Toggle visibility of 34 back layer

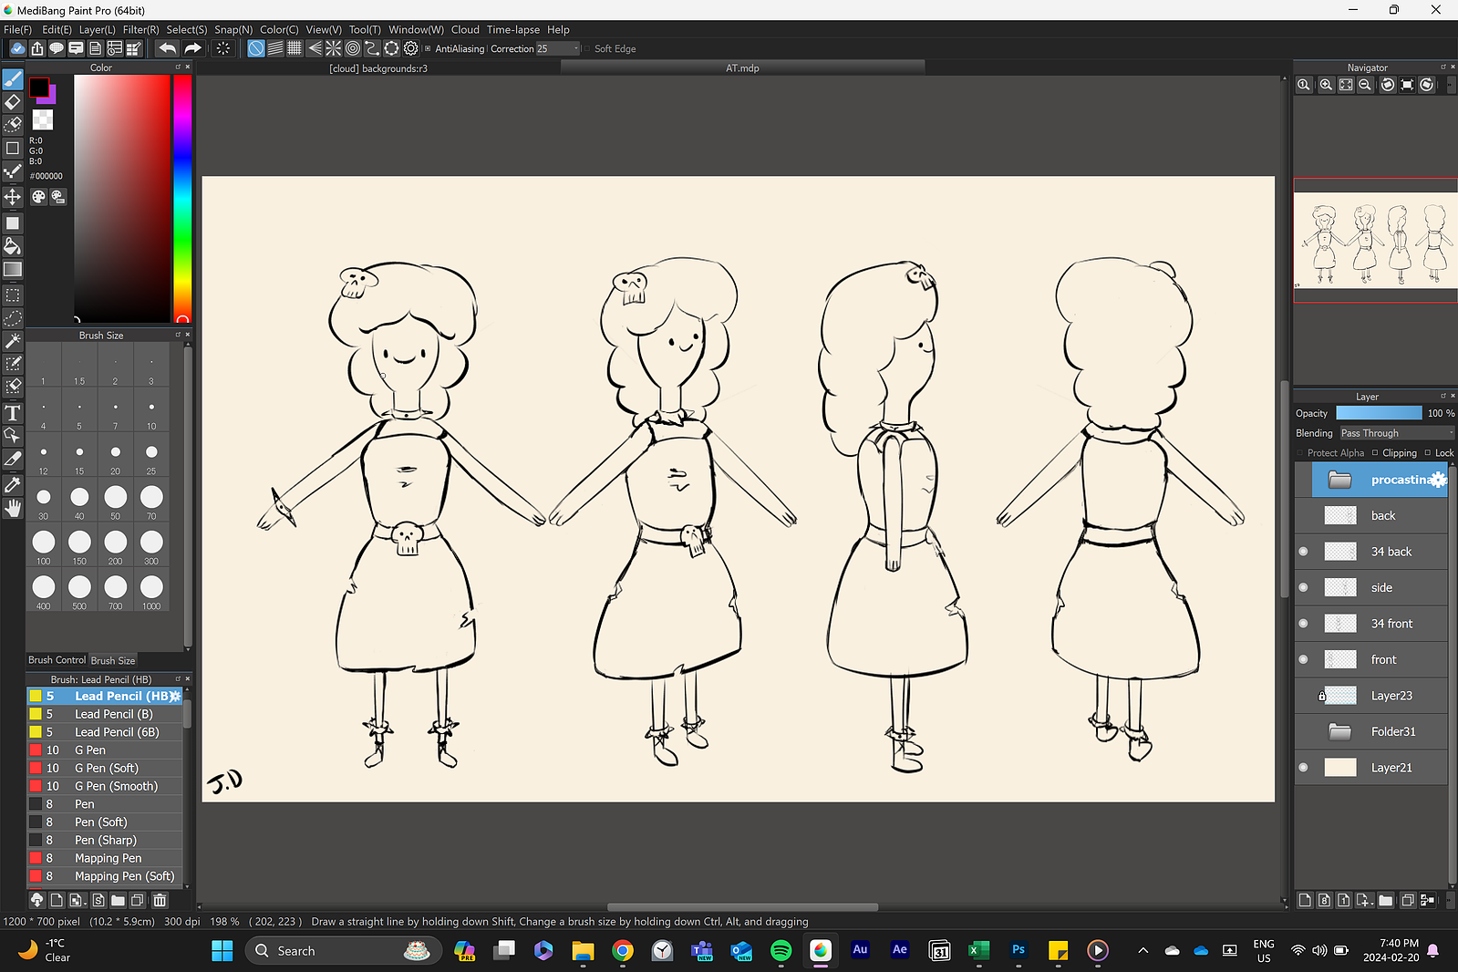coord(1303,552)
